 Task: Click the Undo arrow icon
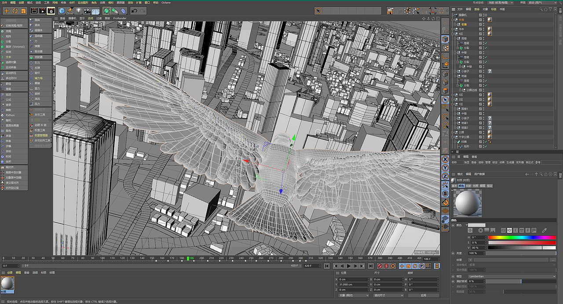pos(134,11)
